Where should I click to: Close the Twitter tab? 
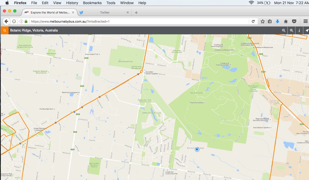click(x=127, y=12)
